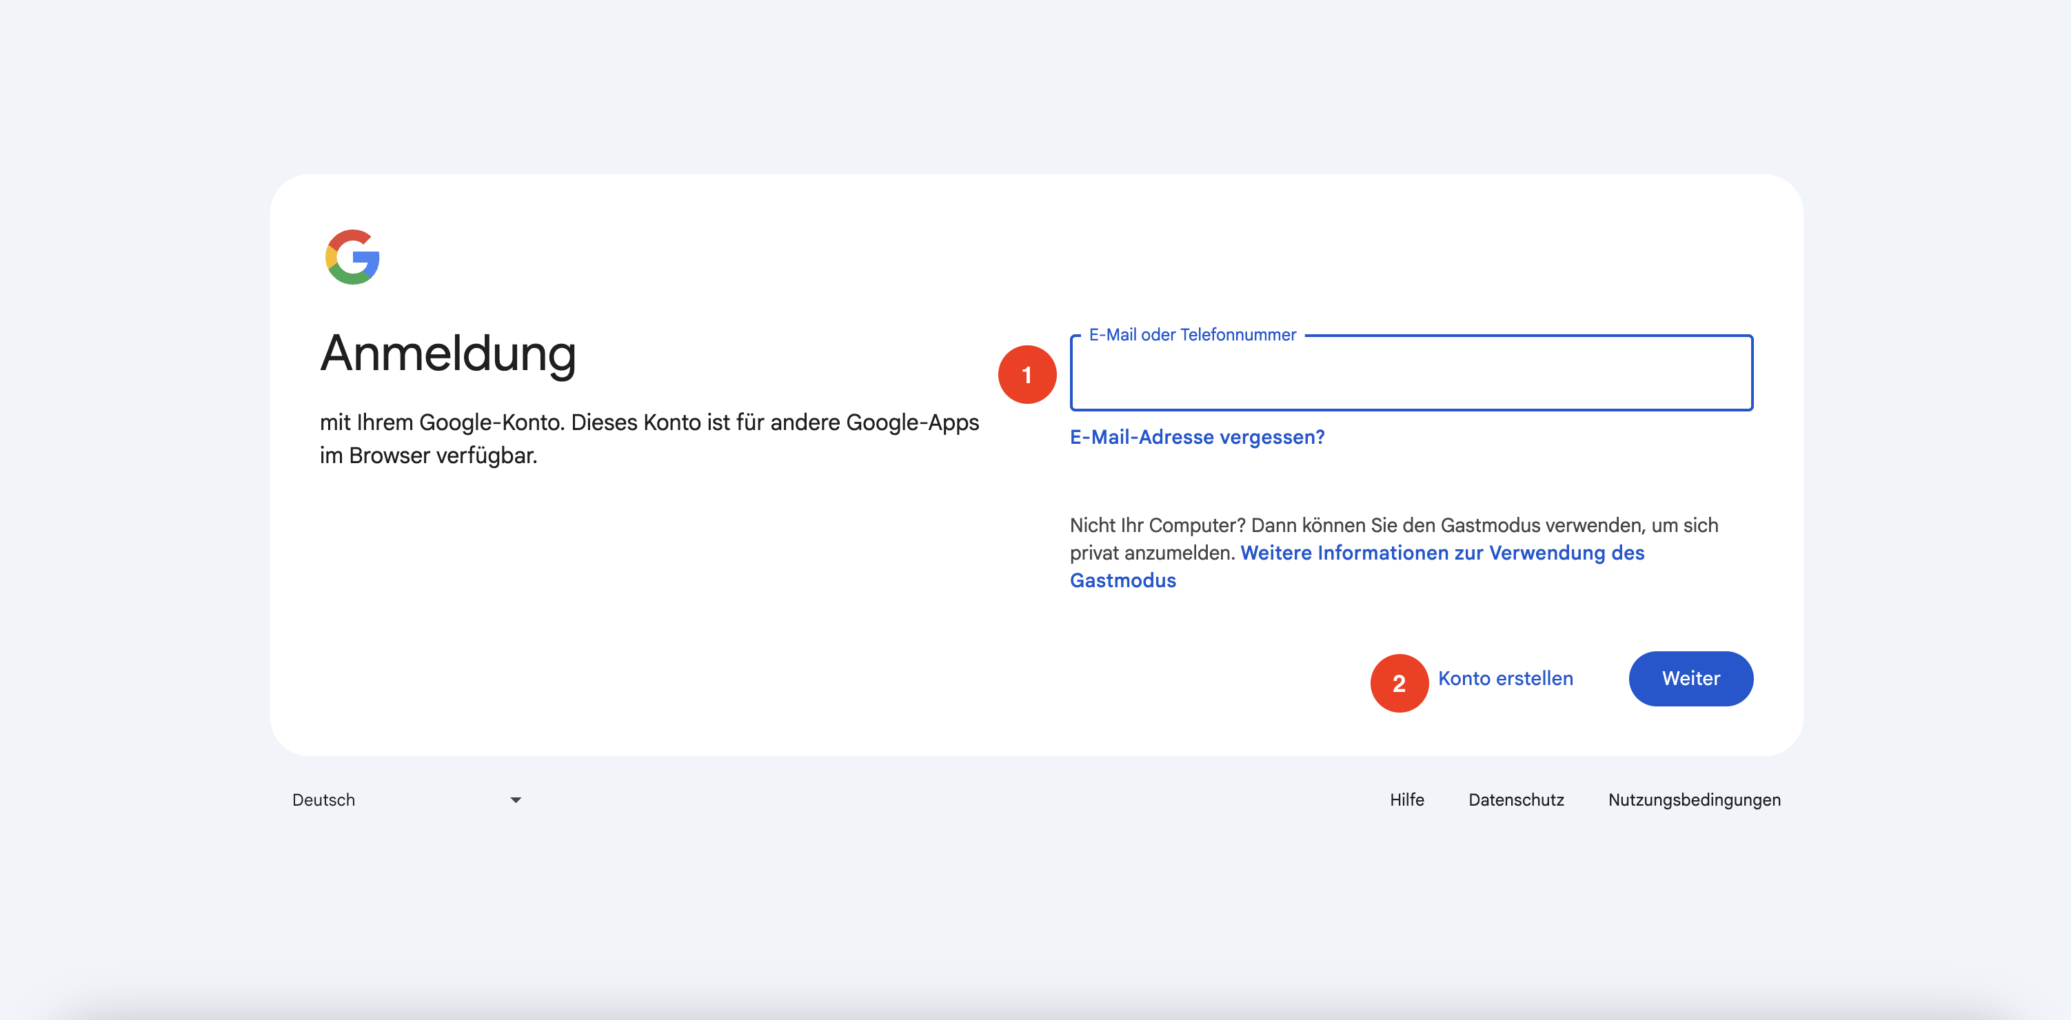Focus the E-Mail oder Telefonnummer input field

[1411, 378]
